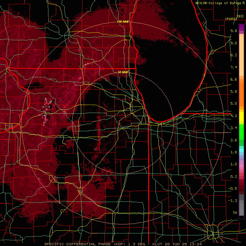This screenshot has height=246, width=246.
Task: Click the KLOT radar site identifier
Action: click(x=158, y=244)
